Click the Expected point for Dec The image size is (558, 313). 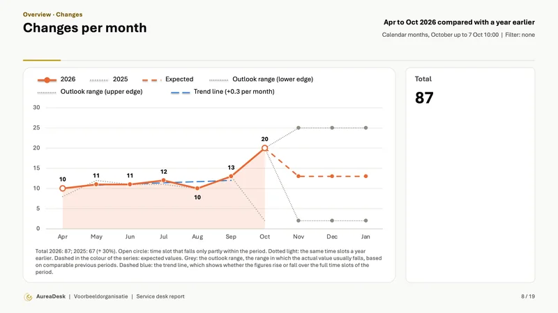[x=332, y=177]
